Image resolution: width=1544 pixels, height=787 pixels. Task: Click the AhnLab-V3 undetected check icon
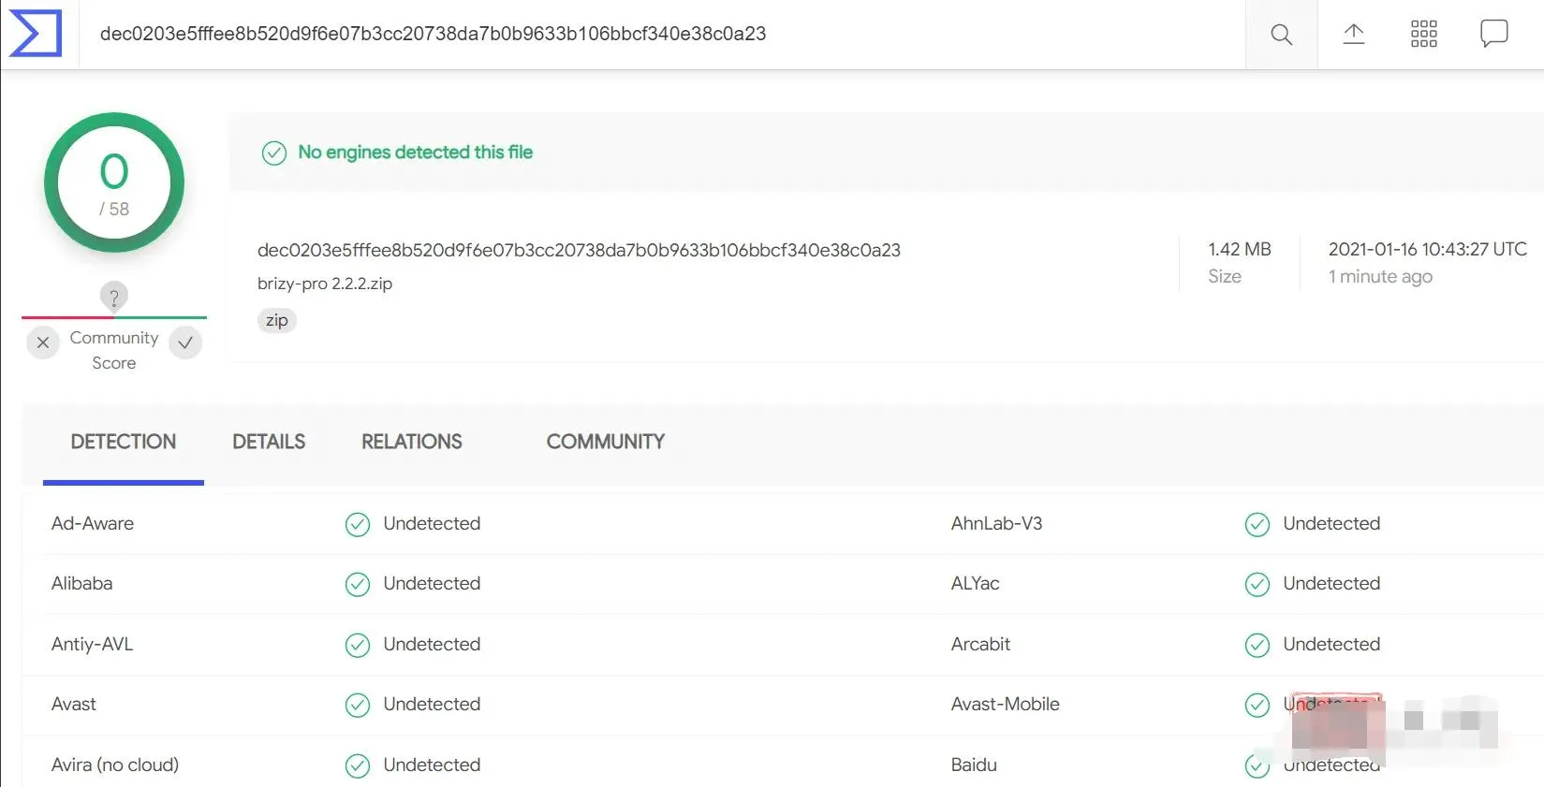[x=1257, y=525]
